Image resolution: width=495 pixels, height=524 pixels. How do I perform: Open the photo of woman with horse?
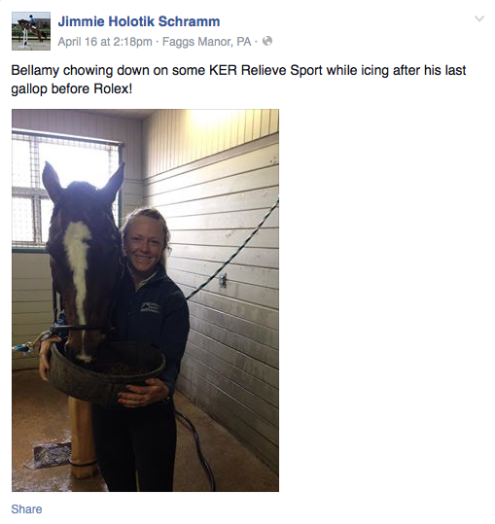pyautogui.click(x=146, y=300)
